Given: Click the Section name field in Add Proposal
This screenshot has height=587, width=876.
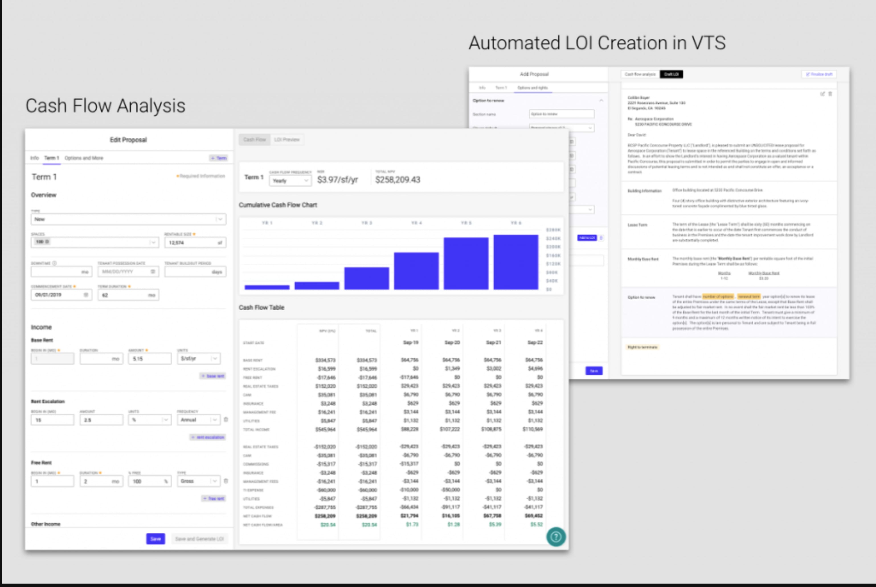Looking at the screenshot, I should pyautogui.click(x=561, y=114).
